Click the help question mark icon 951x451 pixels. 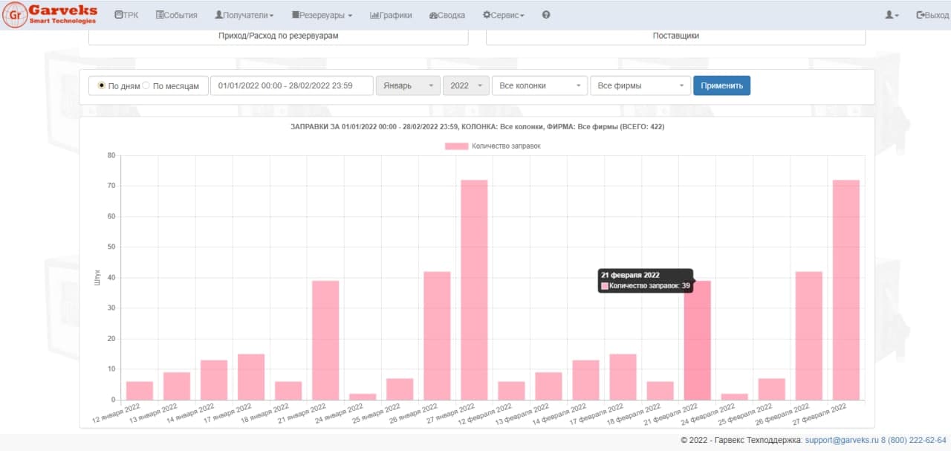[x=546, y=15]
